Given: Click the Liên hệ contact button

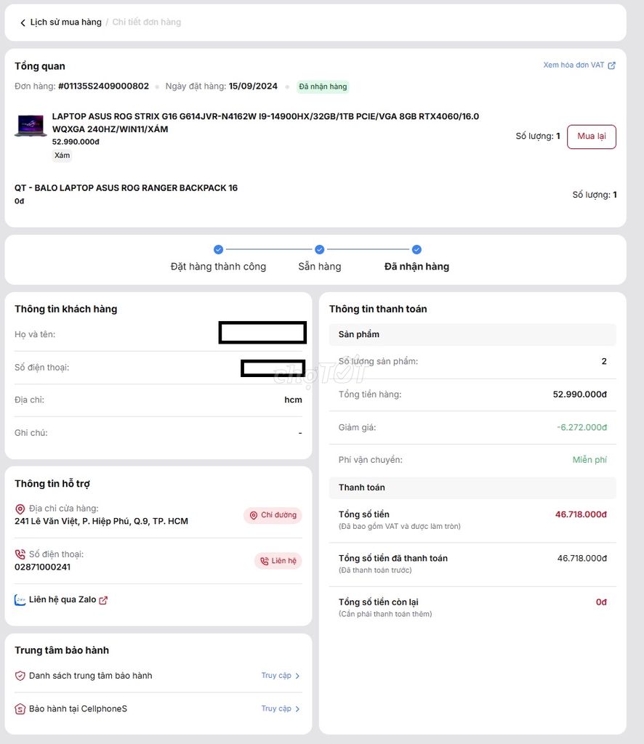Looking at the screenshot, I should coord(278,561).
